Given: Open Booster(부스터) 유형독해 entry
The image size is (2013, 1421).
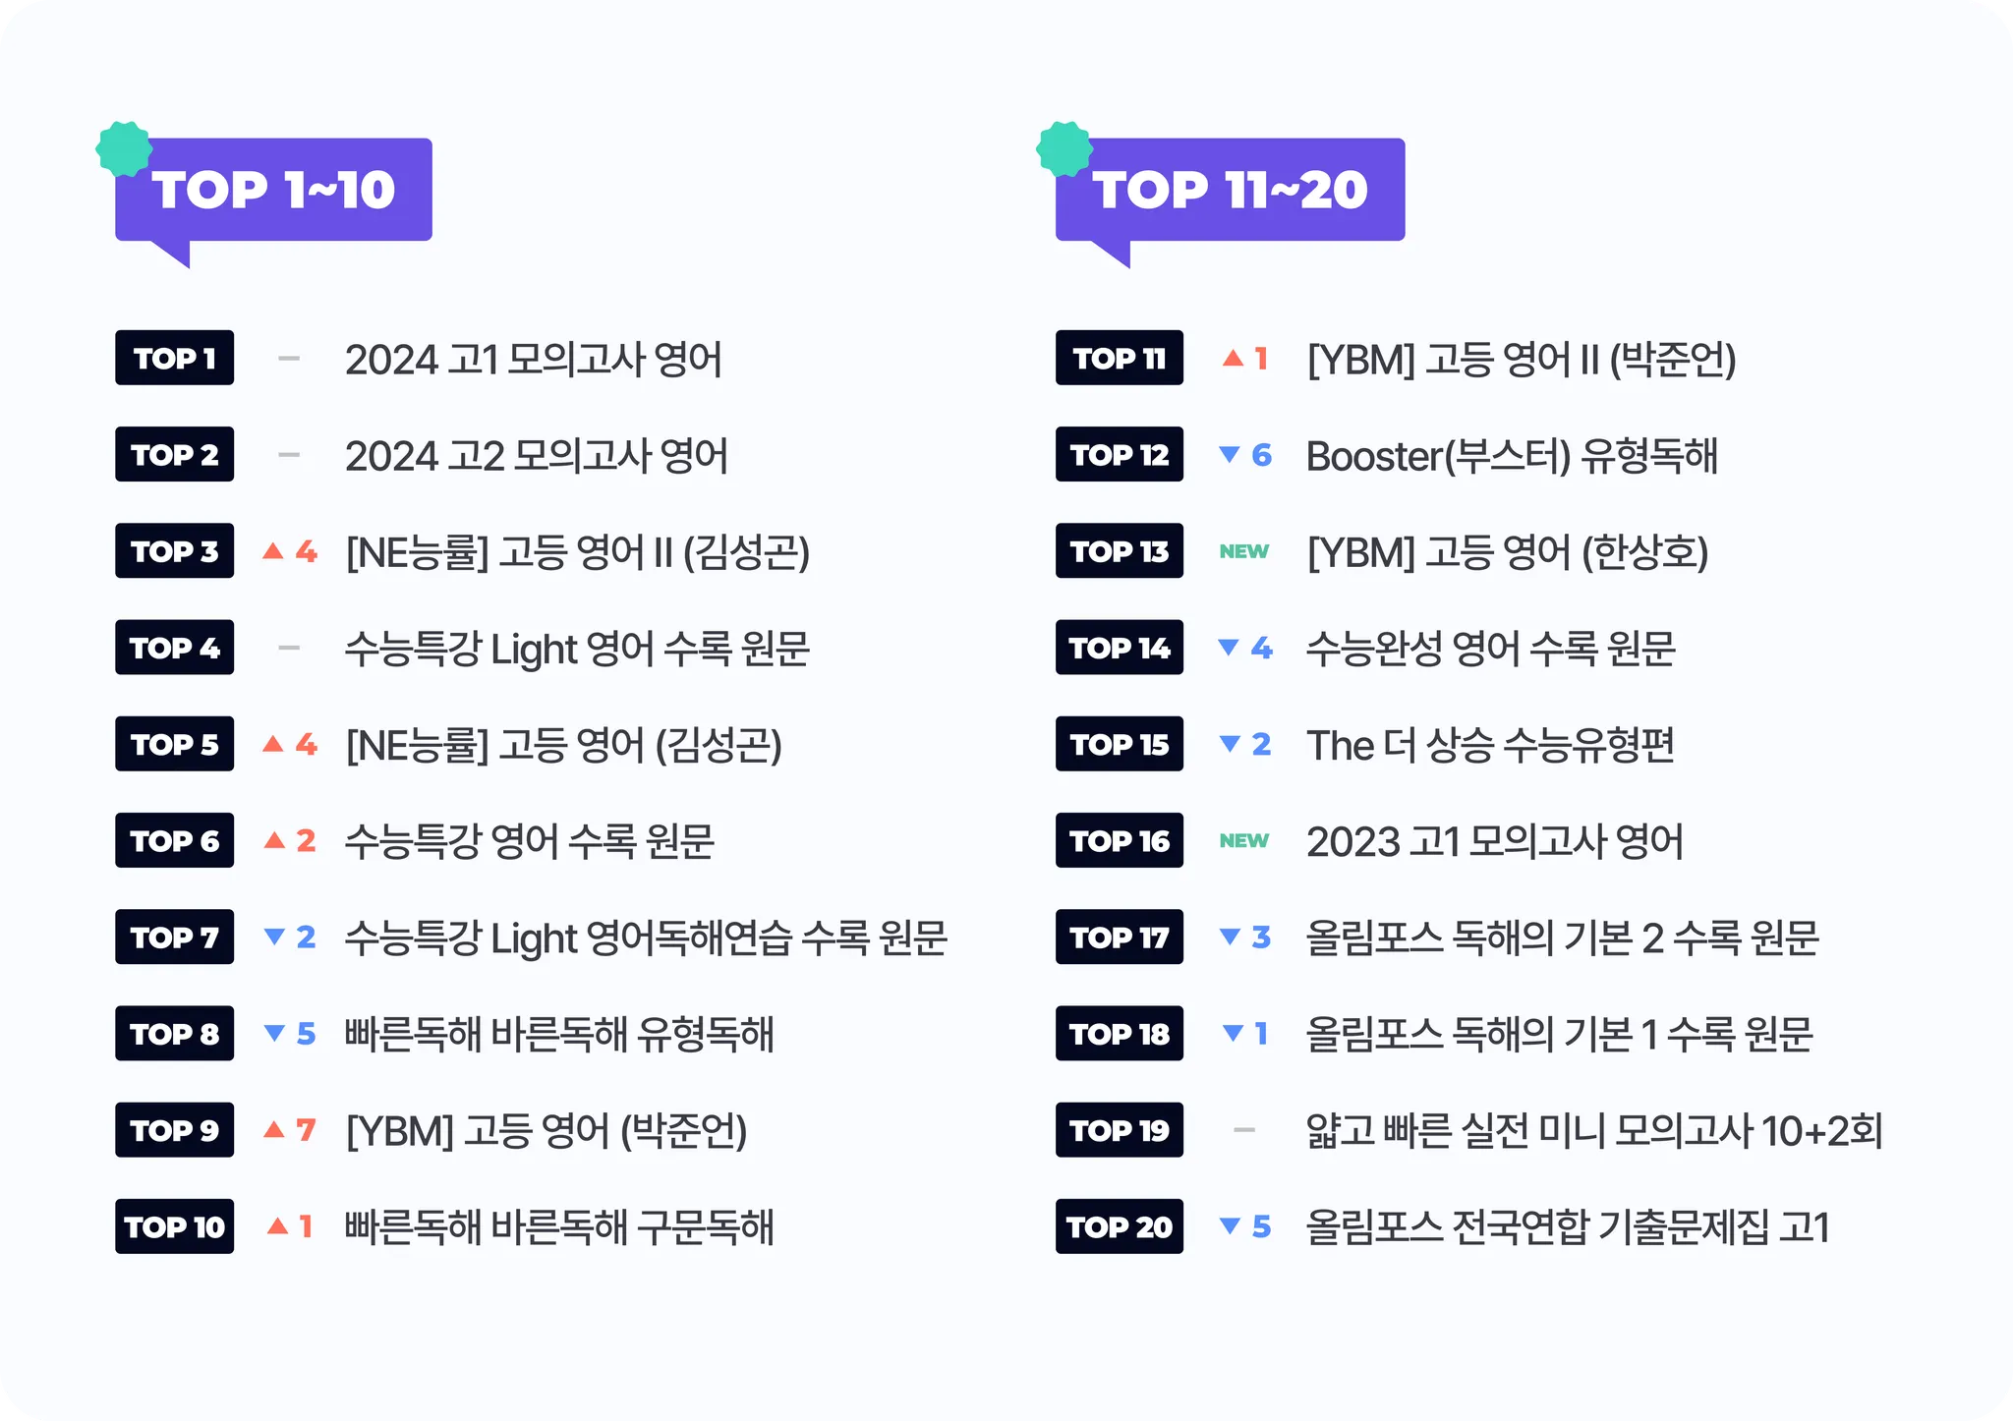Looking at the screenshot, I should click(x=1512, y=456).
